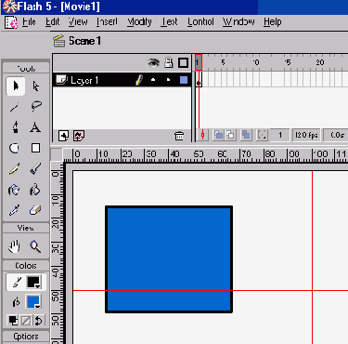The width and height of the screenshot is (348, 344).
Task: Open the stroke color swatch dropdown
Action: (x=33, y=282)
